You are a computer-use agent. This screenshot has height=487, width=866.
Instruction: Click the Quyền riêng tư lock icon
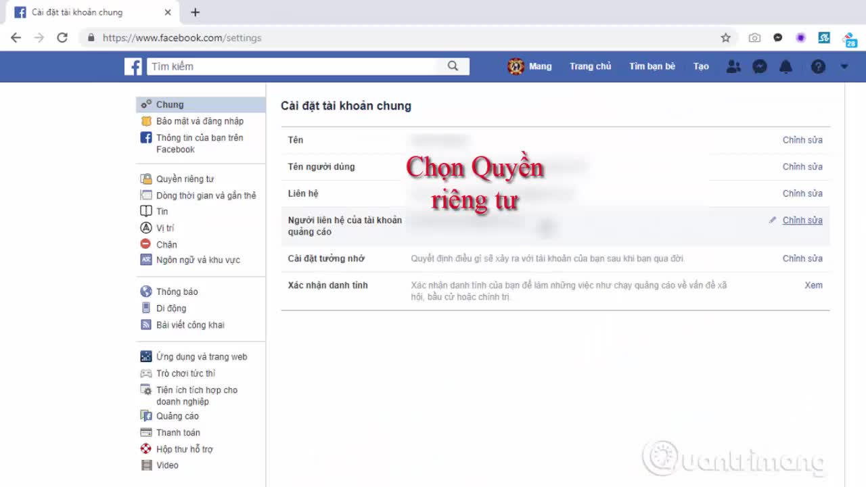145,179
